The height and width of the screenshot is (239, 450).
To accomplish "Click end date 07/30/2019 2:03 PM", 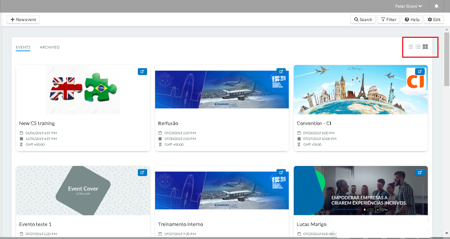I will coord(180,139).
